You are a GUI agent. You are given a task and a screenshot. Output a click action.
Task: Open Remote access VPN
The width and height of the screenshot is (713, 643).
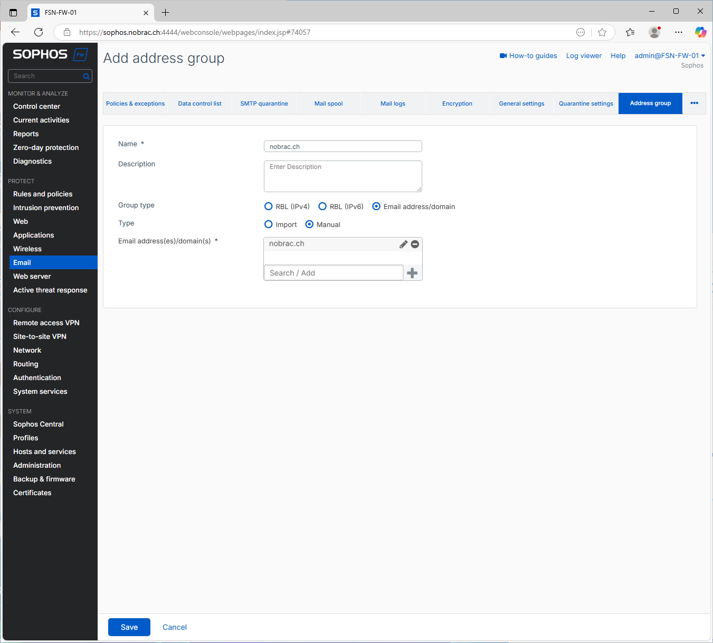[46, 323]
